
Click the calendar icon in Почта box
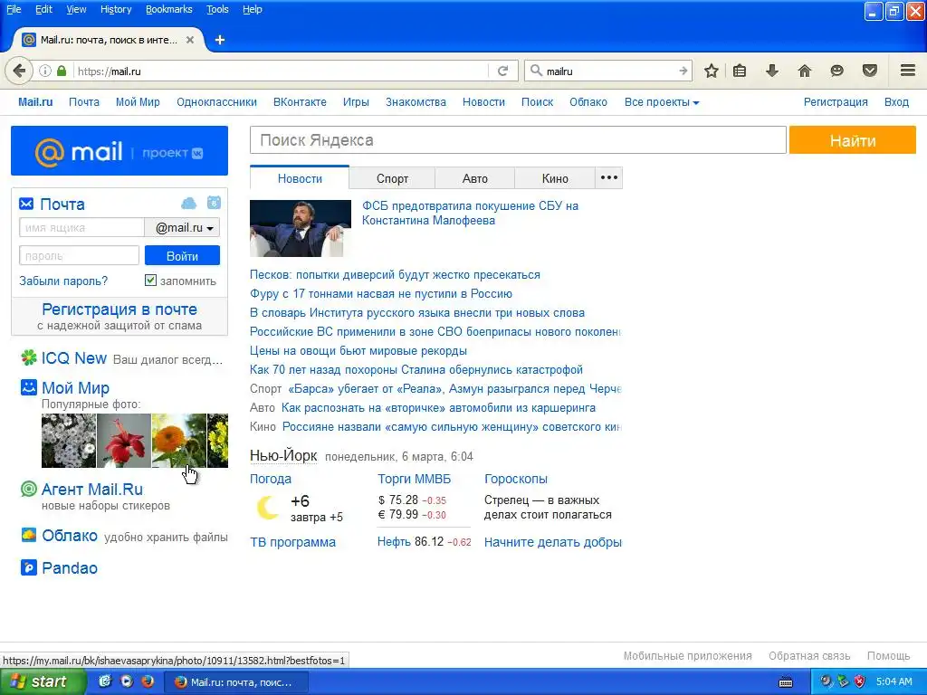(x=214, y=203)
